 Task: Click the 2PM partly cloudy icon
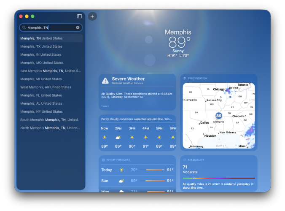coord(118,138)
